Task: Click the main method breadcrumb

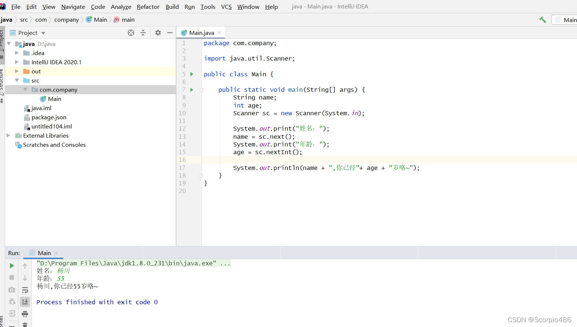Action: pyautogui.click(x=124, y=20)
